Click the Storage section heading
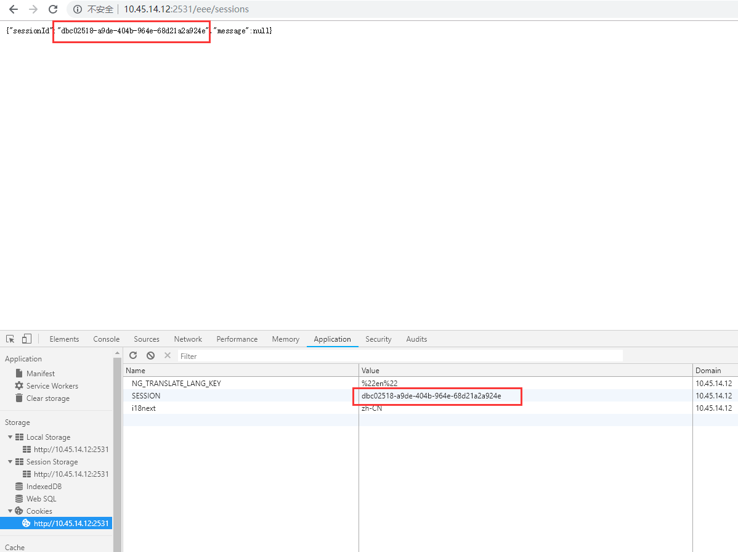This screenshot has height=552, width=738. [x=17, y=422]
